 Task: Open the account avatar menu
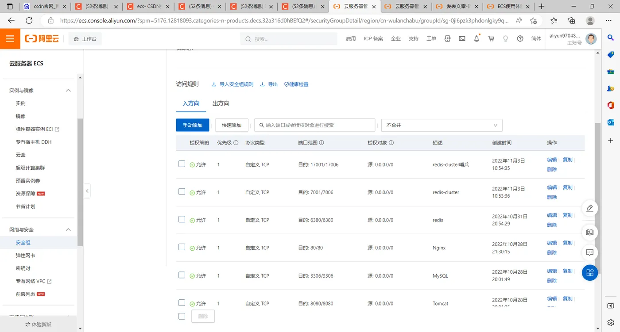point(591,39)
